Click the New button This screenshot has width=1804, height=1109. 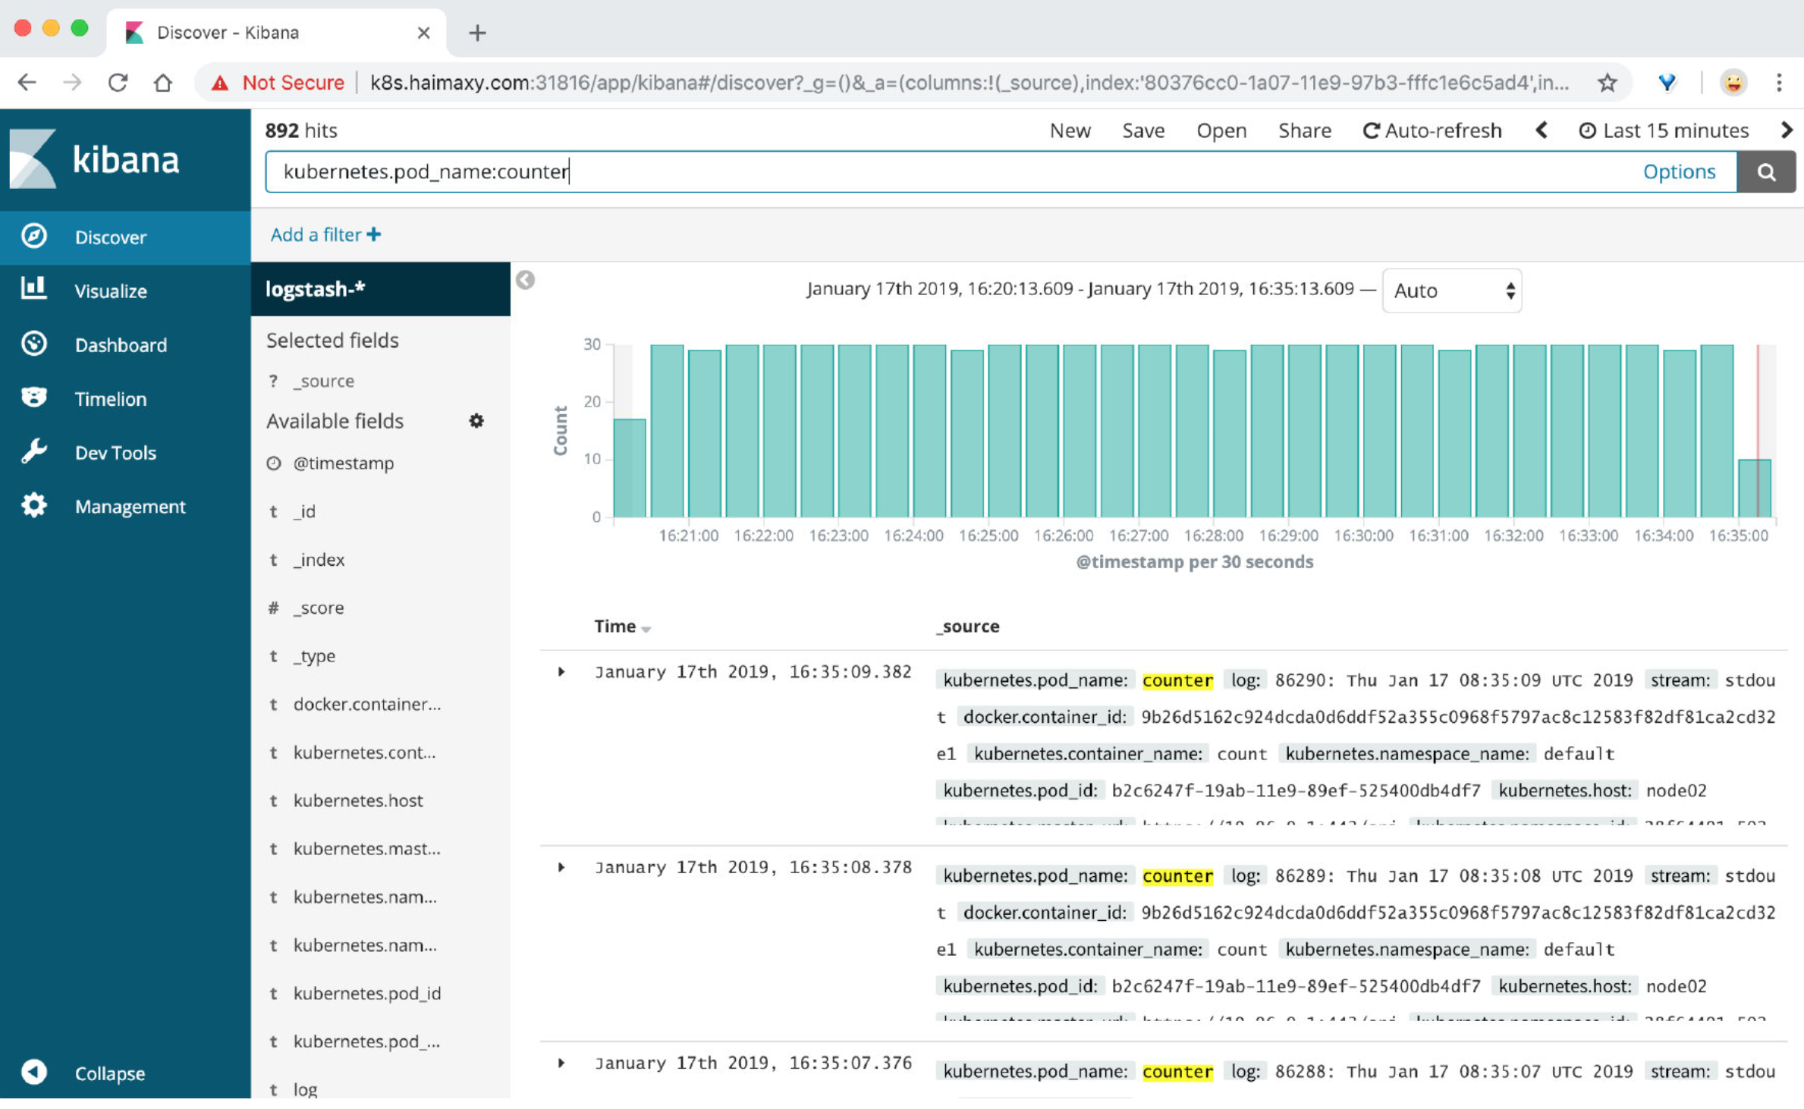click(x=1072, y=130)
